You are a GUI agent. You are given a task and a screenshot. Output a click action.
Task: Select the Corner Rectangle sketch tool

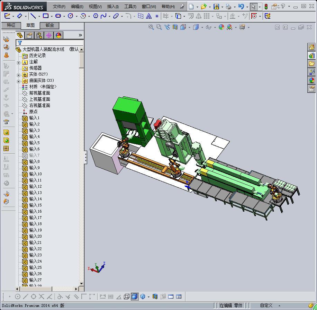pos(46,16)
